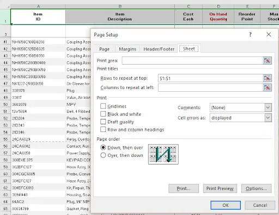Viewport: 279px width, 215px height.
Task: Click cell 80034799
Action: click(38, 208)
